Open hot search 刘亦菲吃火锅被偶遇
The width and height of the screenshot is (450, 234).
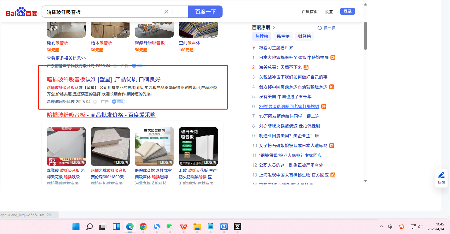[290, 126]
